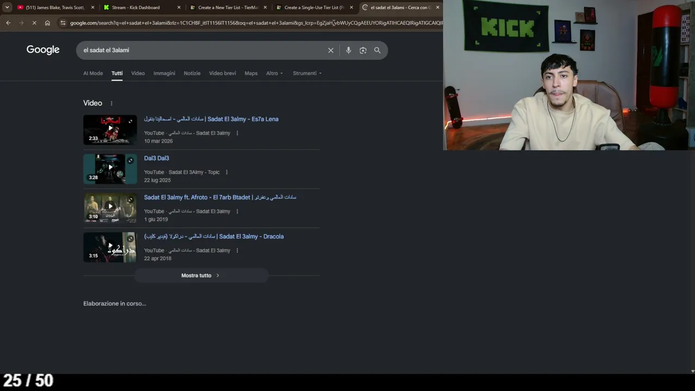Open the Afroto - El 7arb Btadet link
This screenshot has width=695, height=391.
point(220,197)
